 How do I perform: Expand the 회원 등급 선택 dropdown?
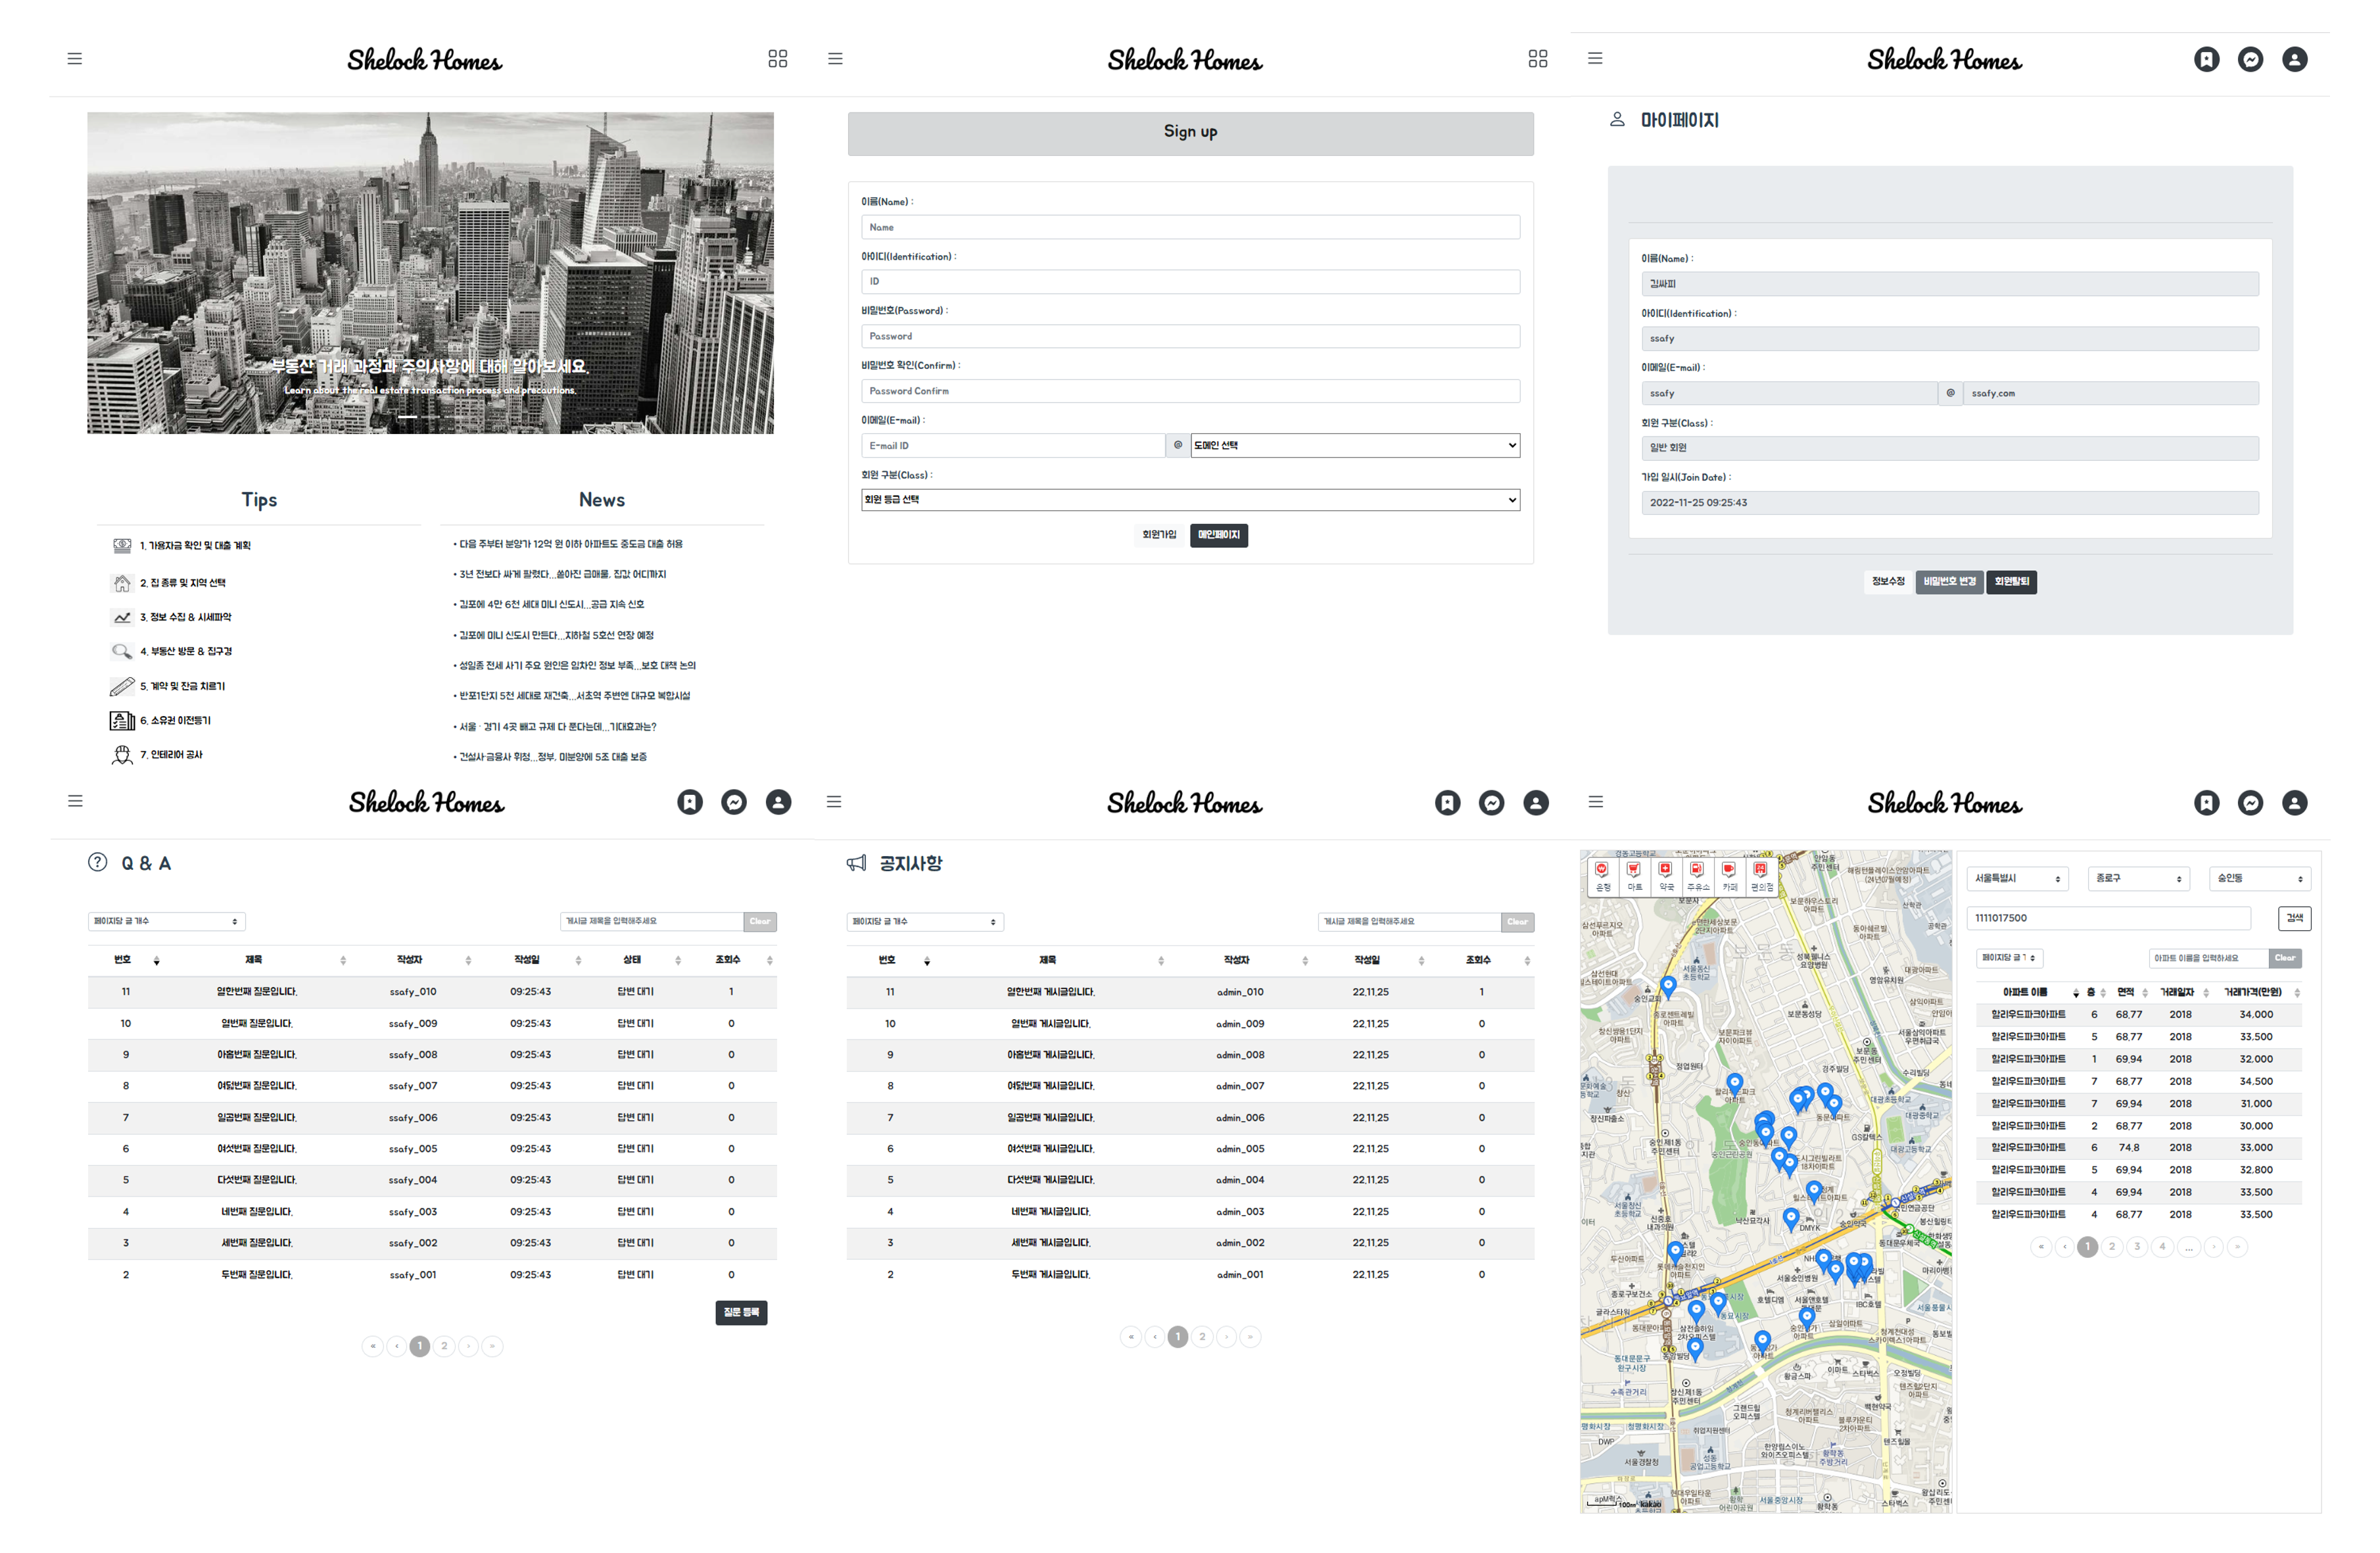(x=1190, y=499)
